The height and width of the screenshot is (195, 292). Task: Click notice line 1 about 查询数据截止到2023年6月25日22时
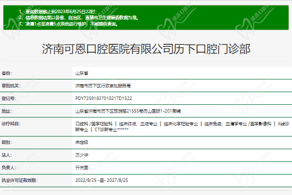point(58,12)
